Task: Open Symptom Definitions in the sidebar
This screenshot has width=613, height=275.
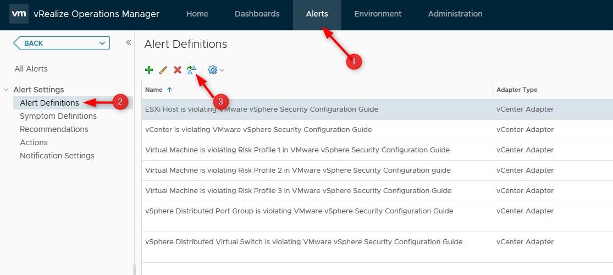Action: coord(58,116)
